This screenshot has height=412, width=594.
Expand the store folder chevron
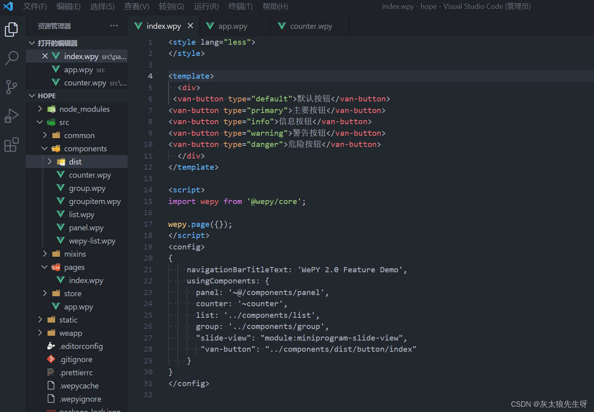coord(45,293)
